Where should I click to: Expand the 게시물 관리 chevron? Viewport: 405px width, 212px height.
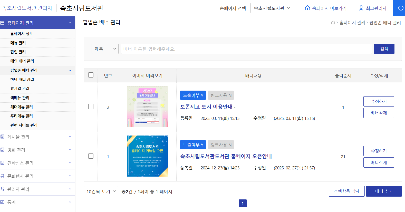[70, 137]
